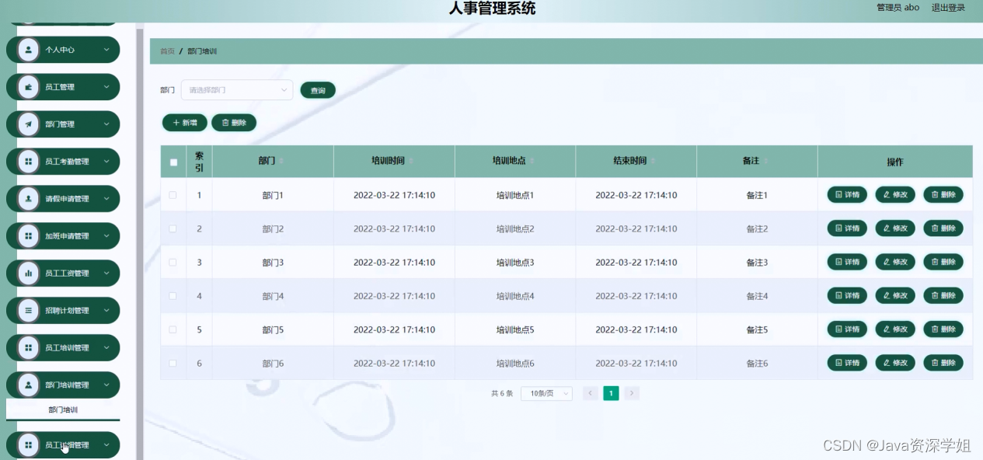Sort by the 结束时间 column header
Viewport: 983px width, 460px height.
[x=636, y=161]
